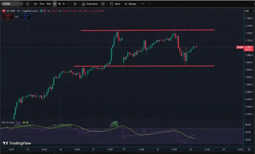Click the 80.00 RSI scale label
255x154 pixels.
(x=248, y=125)
